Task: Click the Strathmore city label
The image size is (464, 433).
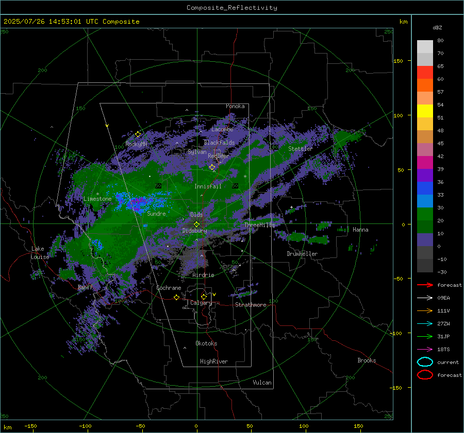Action: point(251,305)
